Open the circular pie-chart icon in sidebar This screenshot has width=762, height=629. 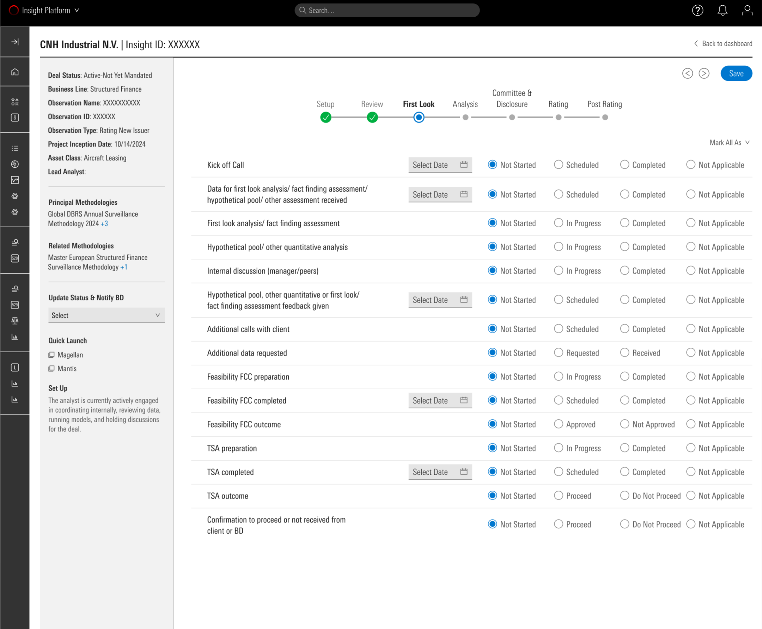pyautogui.click(x=15, y=164)
